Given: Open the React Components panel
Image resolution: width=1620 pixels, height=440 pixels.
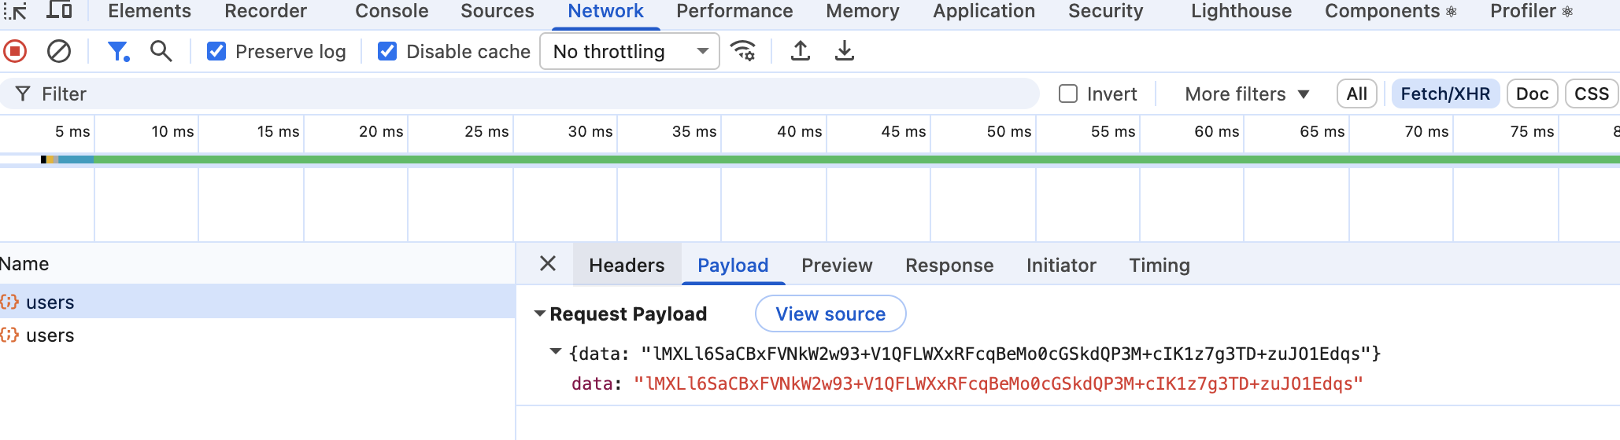Looking at the screenshot, I should click(1390, 11).
